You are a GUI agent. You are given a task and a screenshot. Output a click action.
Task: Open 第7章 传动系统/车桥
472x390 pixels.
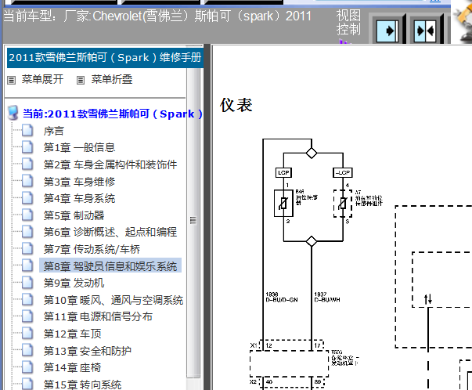[92, 249]
